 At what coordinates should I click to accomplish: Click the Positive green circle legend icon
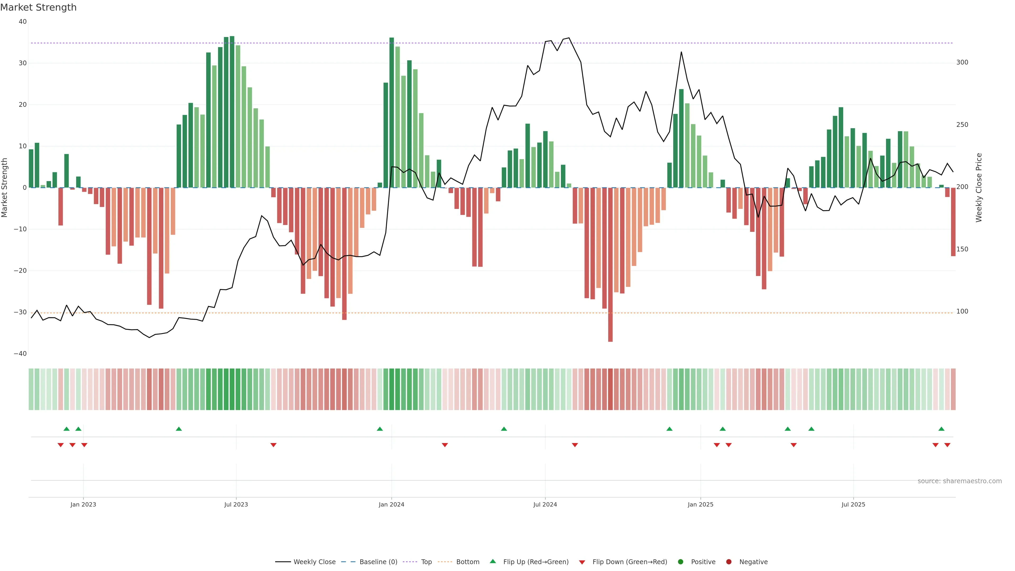(x=680, y=562)
